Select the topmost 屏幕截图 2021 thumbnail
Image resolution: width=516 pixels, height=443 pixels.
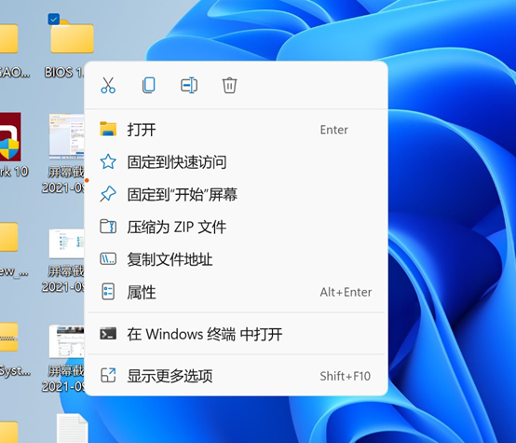pos(67,136)
